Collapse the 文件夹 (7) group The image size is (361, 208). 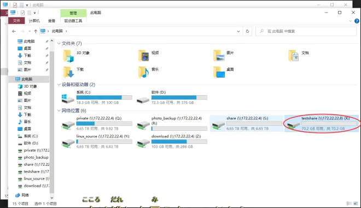59,43
